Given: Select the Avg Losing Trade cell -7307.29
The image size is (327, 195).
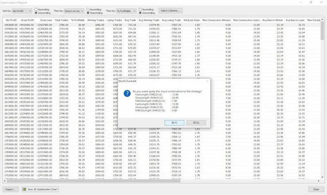Looking at the screenshot, I should point(176,25).
